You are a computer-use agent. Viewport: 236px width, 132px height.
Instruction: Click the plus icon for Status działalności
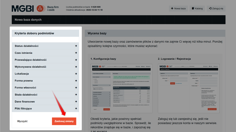point(76,46)
